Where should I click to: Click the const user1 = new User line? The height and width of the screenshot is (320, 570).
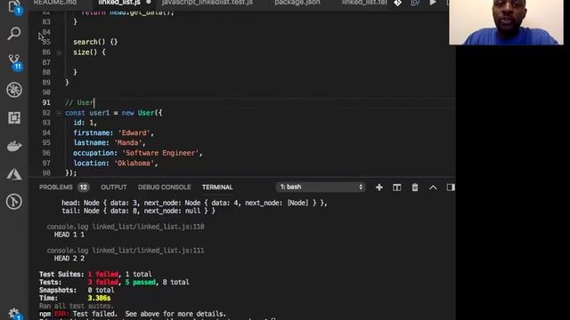[113, 113]
